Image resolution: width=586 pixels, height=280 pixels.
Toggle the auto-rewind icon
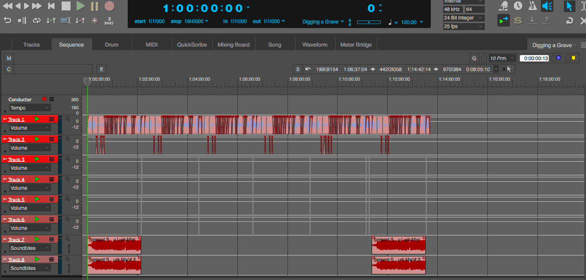pos(8,21)
